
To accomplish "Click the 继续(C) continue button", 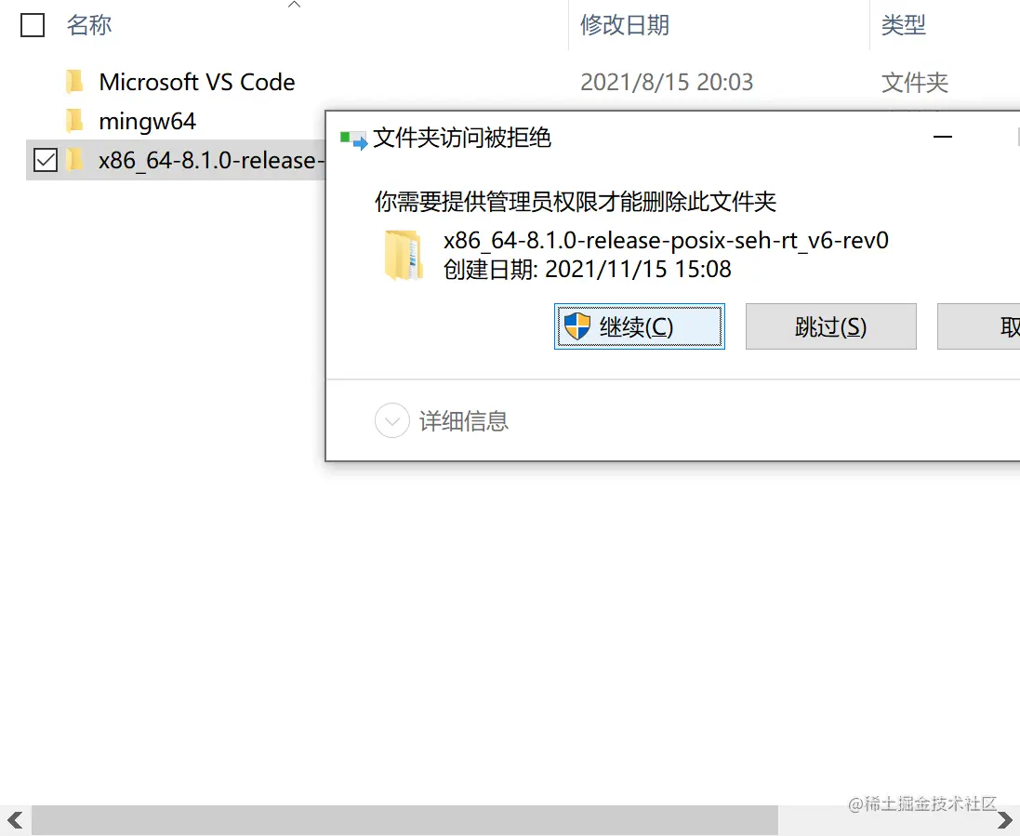I will [640, 326].
